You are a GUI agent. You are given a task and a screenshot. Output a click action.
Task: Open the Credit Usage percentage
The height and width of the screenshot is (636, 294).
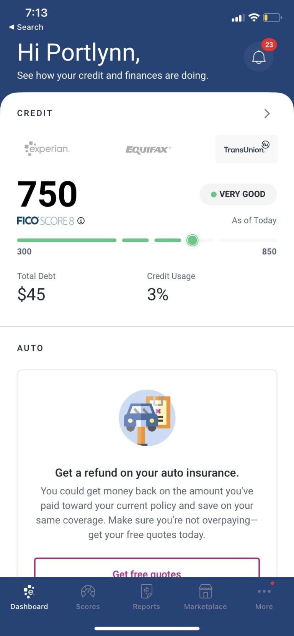[x=158, y=294]
